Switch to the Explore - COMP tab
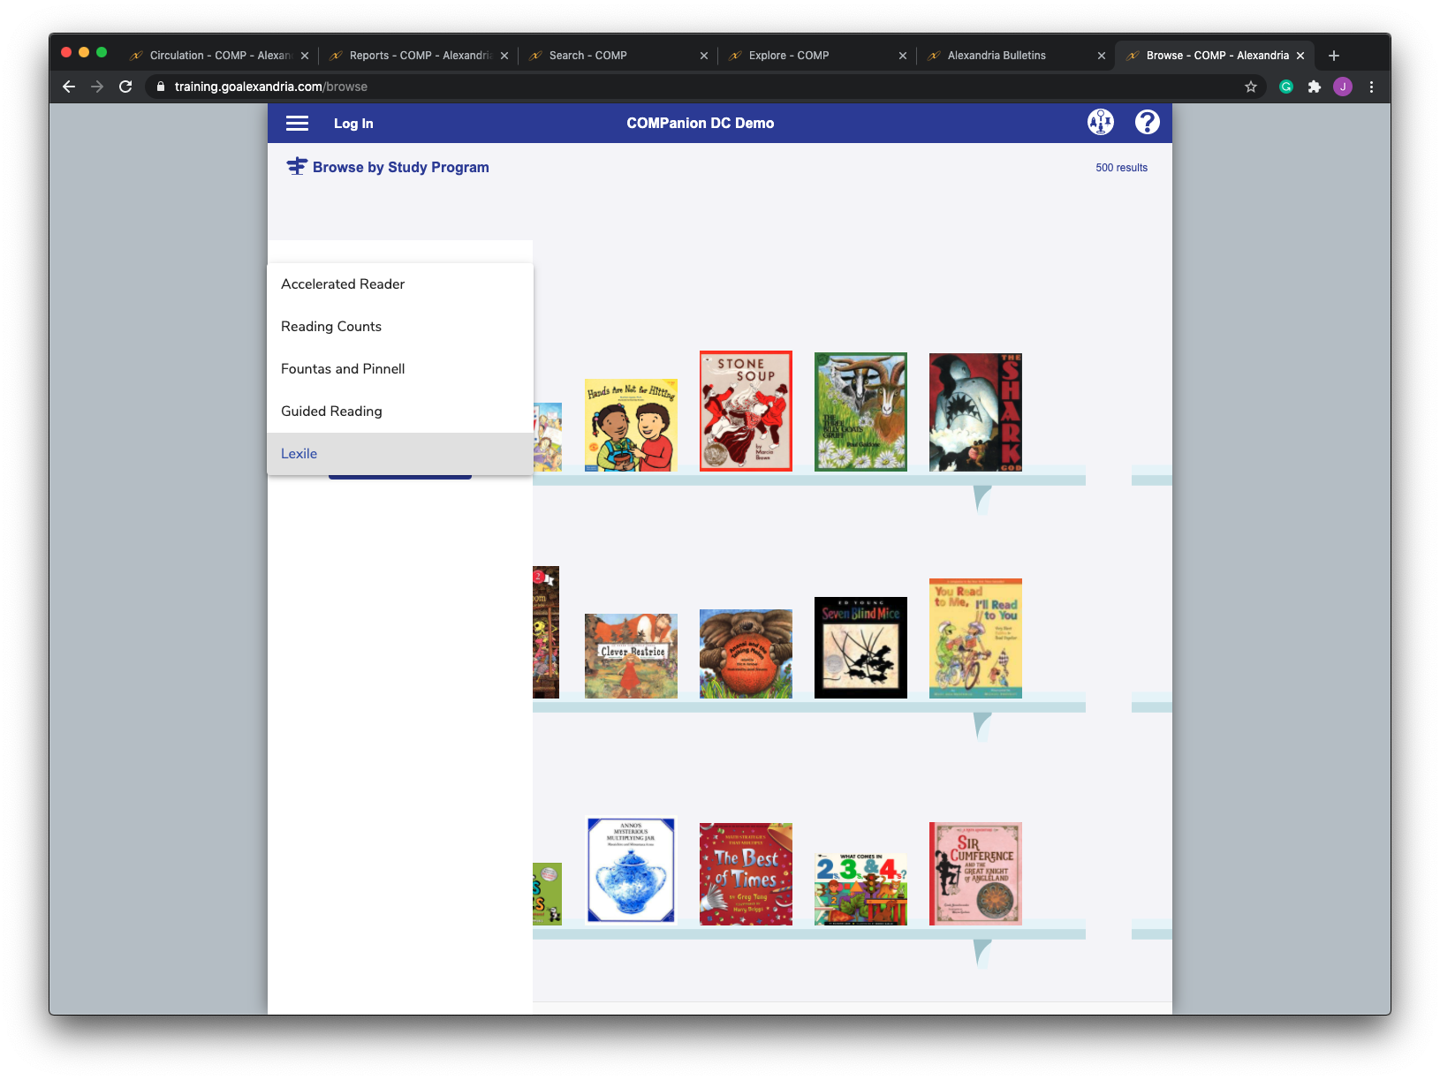The height and width of the screenshot is (1080, 1440). [817, 55]
